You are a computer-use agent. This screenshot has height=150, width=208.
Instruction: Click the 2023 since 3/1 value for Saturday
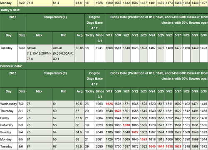pos(100,125)
